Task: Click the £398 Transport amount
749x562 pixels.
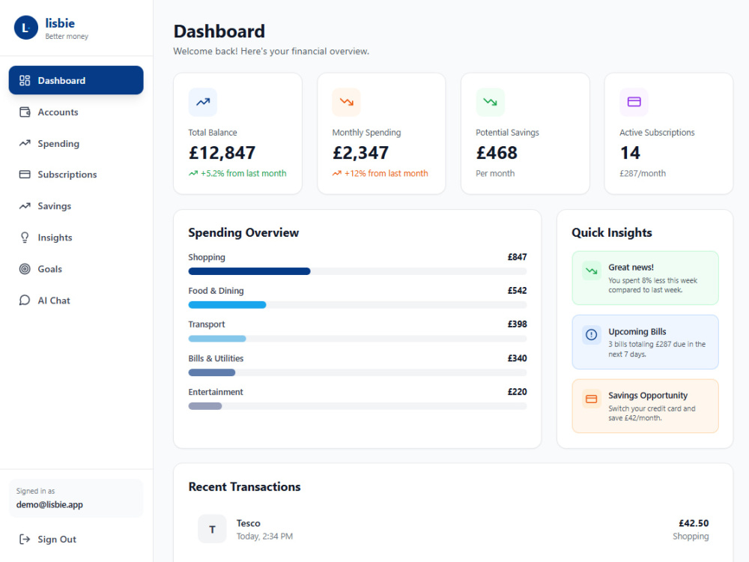Action: click(x=517, y=324)
